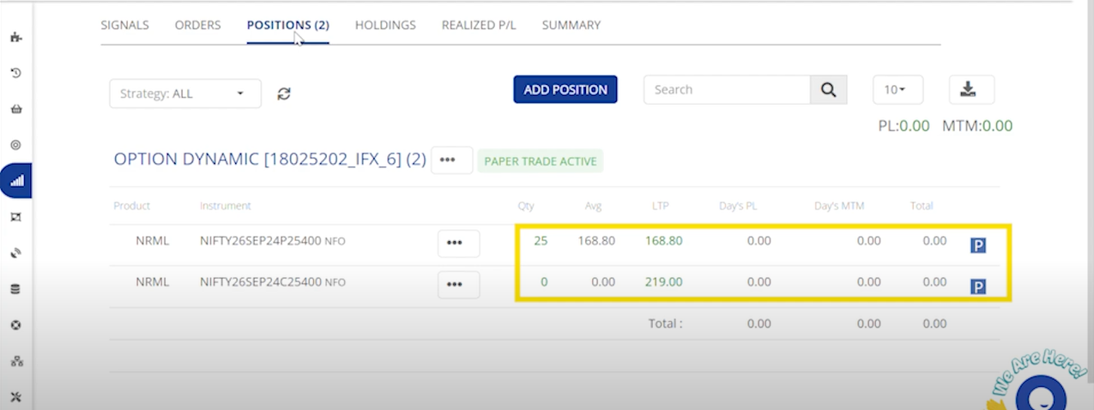The image size is (1094, 410).
Task: Click the search magnifier button
Action: (828, 89)
